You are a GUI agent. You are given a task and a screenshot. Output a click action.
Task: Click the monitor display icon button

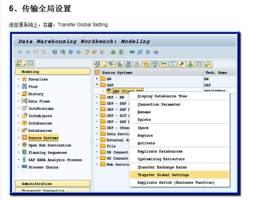click(x=155, y=65)
